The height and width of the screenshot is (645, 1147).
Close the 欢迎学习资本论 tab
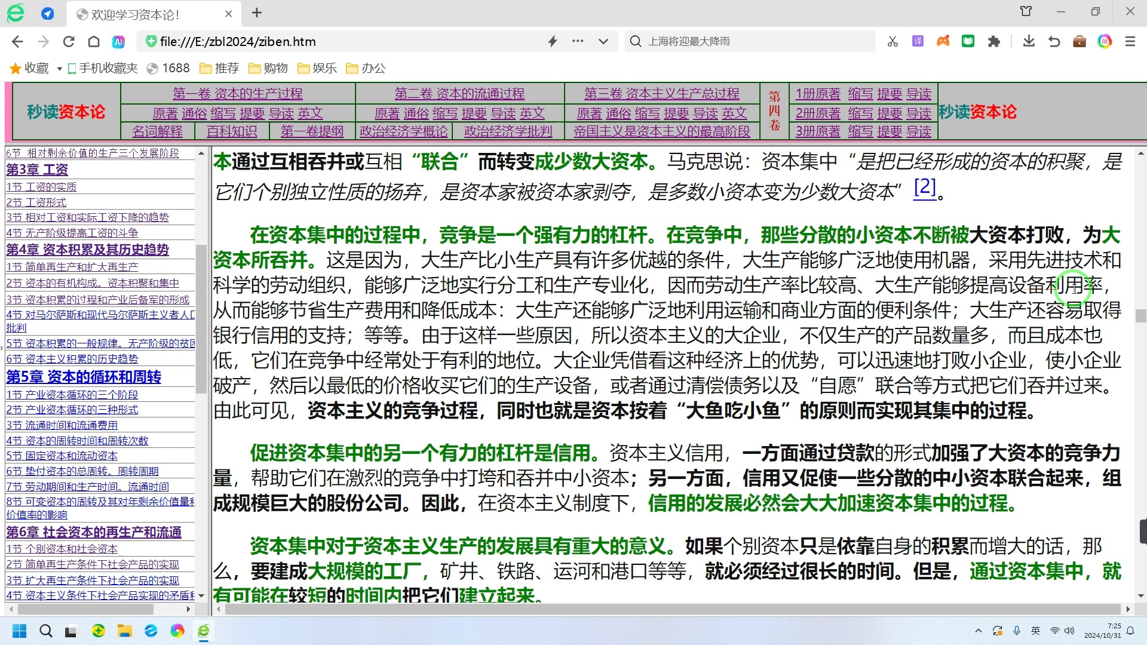[229, 14]
